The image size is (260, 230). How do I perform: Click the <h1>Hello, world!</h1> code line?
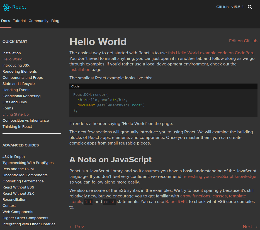click(x=103, y=100)
